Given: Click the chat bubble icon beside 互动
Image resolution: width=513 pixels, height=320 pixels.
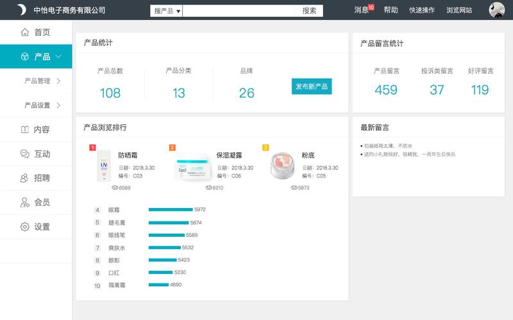Looking at the screenshot, I should click(25, 154).
